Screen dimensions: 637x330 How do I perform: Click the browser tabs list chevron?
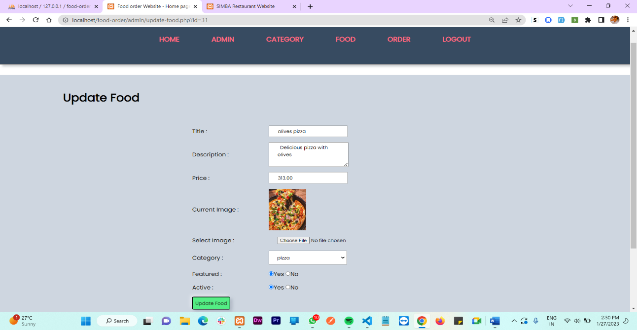(x=570, y=6)
